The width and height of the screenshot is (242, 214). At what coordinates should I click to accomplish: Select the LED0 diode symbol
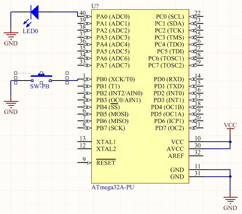pyautogui.click(x=35, y=12)
